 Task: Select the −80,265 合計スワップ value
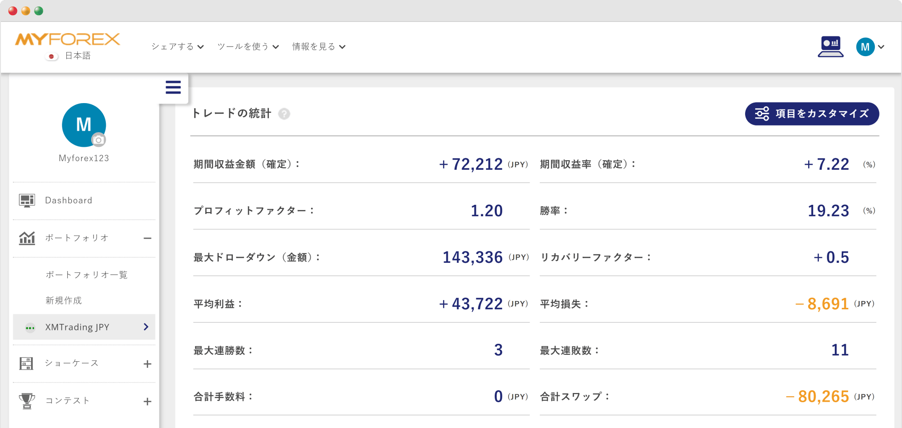(x=817, y=397)
